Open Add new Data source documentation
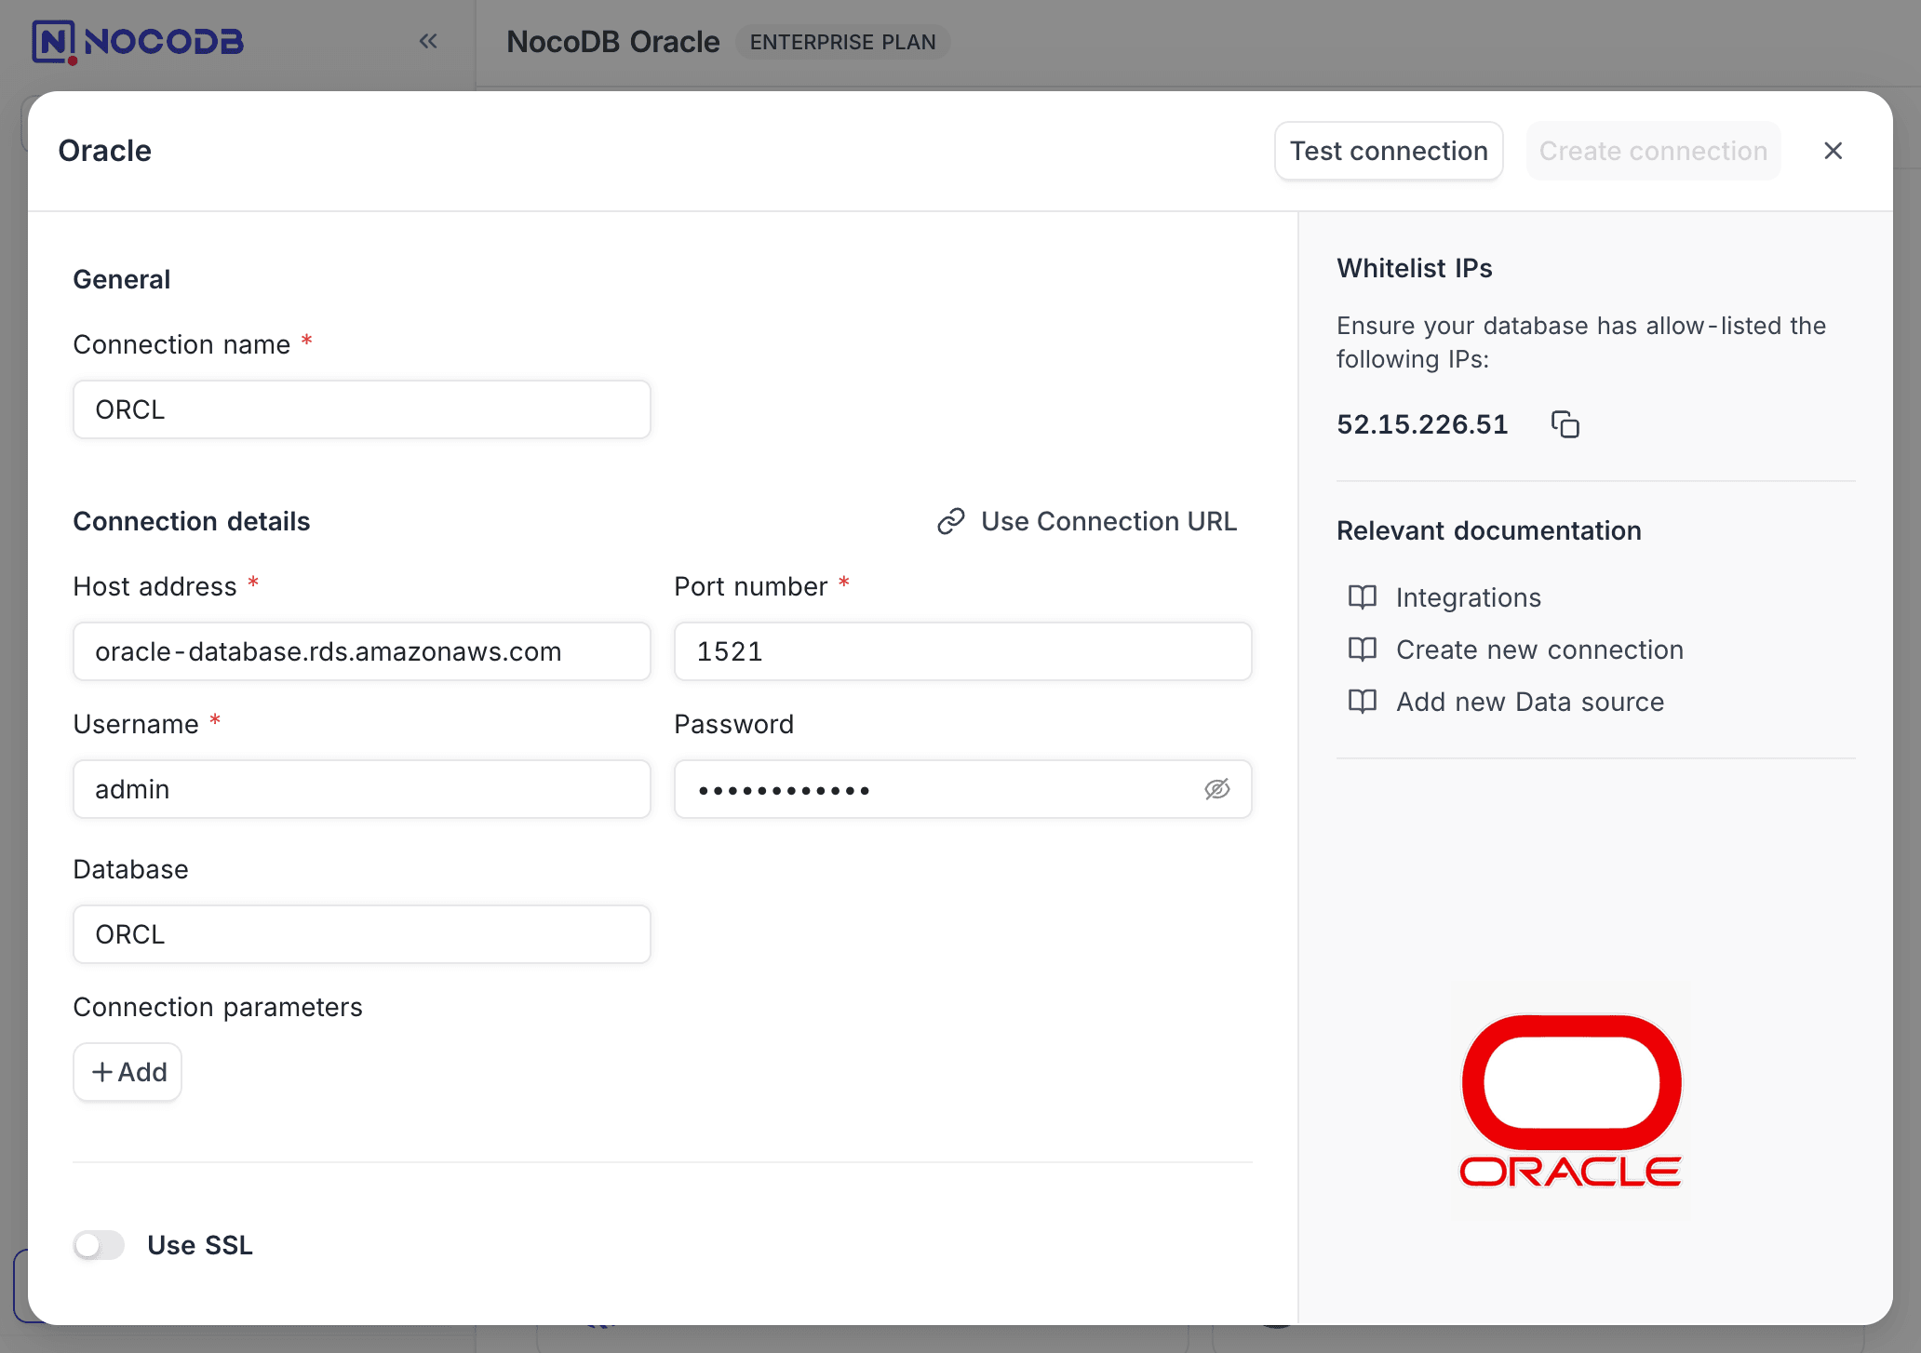The image size is (1921, 1353). pos(1530,702)
